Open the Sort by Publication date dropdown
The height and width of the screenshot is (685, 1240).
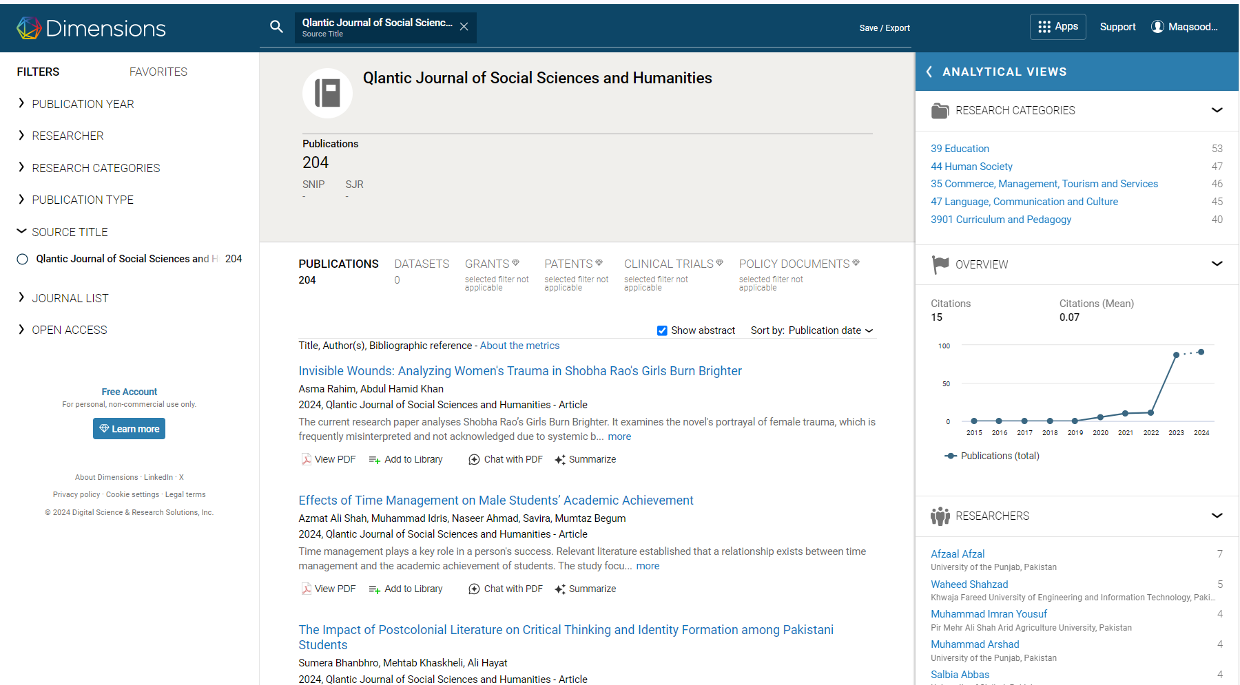[x=812, y=330]
